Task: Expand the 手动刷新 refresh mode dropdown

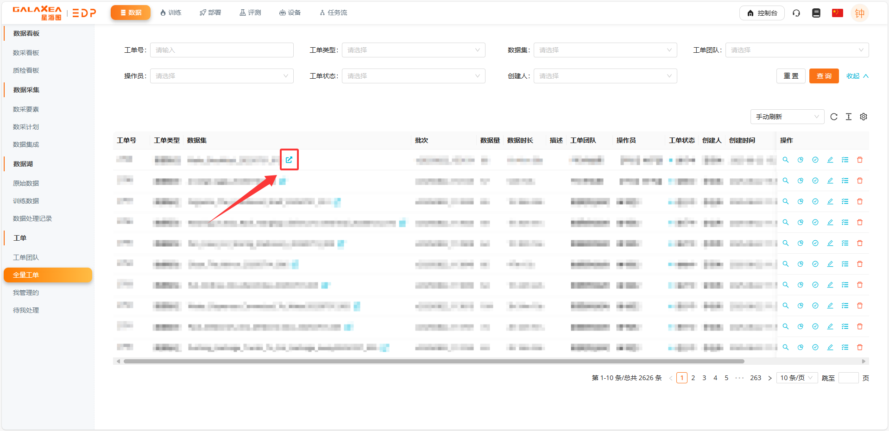Action: [787, 117]
